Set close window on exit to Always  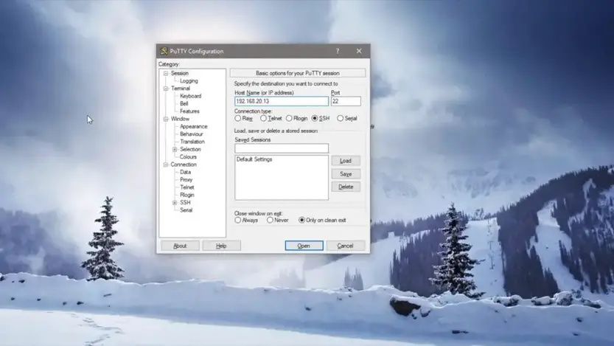tap(238, 220)
